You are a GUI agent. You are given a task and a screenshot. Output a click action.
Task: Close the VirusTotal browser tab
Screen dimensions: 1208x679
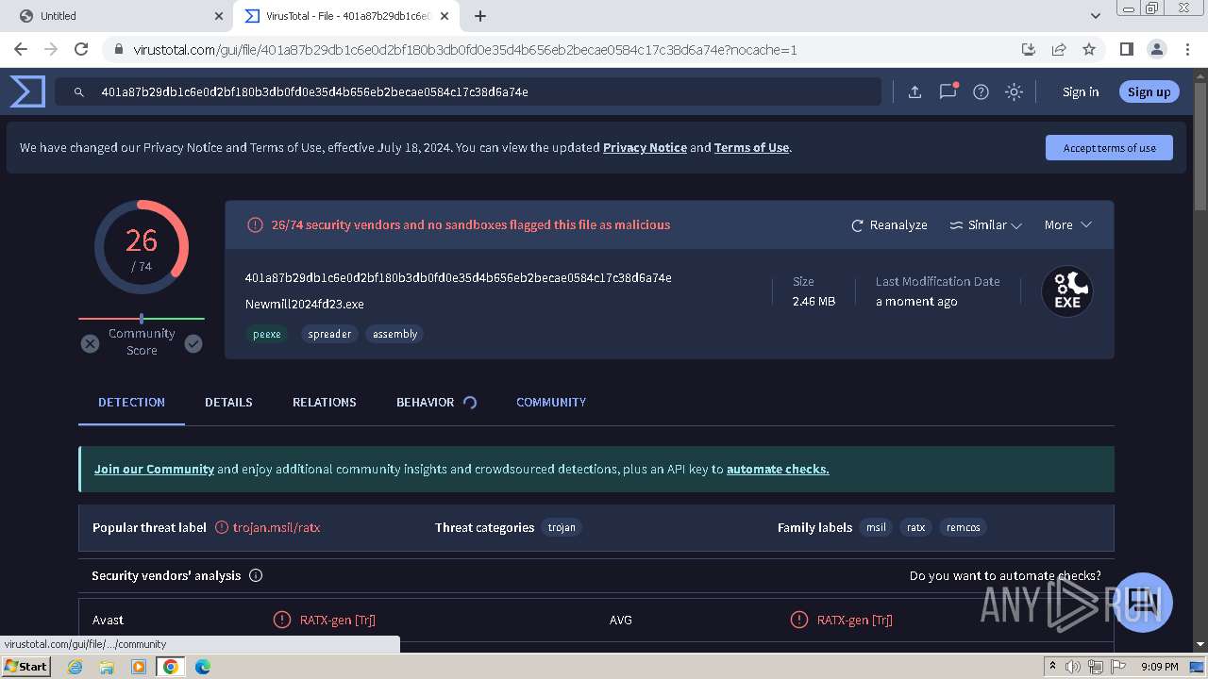click(445, 16)
